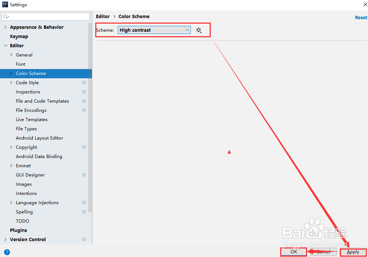Open Android Data Binding
This screenshot has height=257, width=368.
(39, 157)
